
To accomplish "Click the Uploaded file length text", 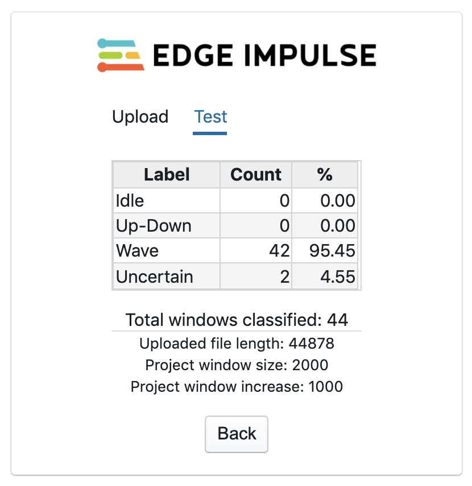I will click(x=237, y=343).
